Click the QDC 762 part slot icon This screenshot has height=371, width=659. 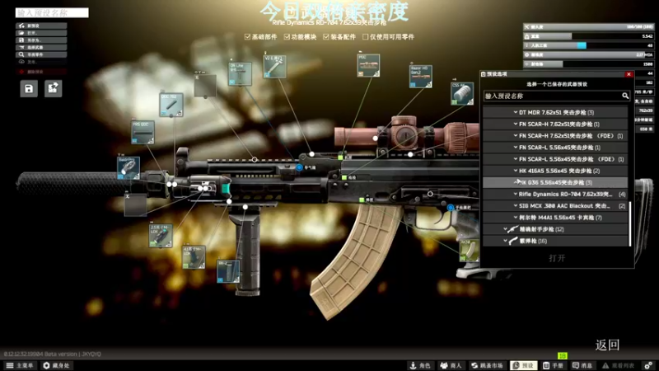pos(171,105)
